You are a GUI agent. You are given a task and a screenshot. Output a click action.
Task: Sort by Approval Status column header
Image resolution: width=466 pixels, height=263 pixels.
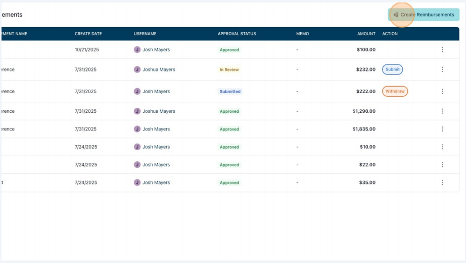[x=237, y=34]
